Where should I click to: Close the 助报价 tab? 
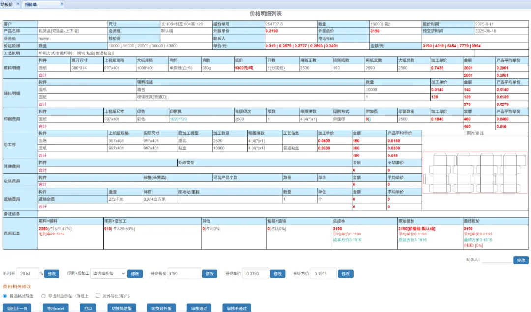click(x=18, y=4)
